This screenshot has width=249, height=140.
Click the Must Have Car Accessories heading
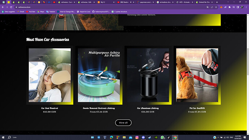coord(48,40)
